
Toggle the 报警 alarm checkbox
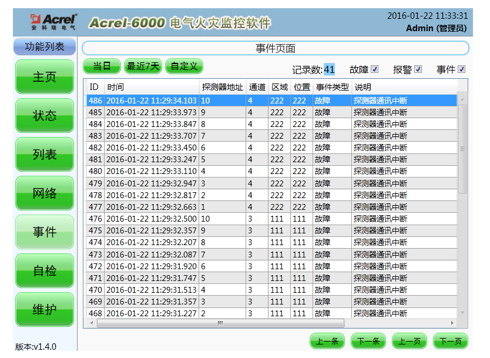click(418, 69)
